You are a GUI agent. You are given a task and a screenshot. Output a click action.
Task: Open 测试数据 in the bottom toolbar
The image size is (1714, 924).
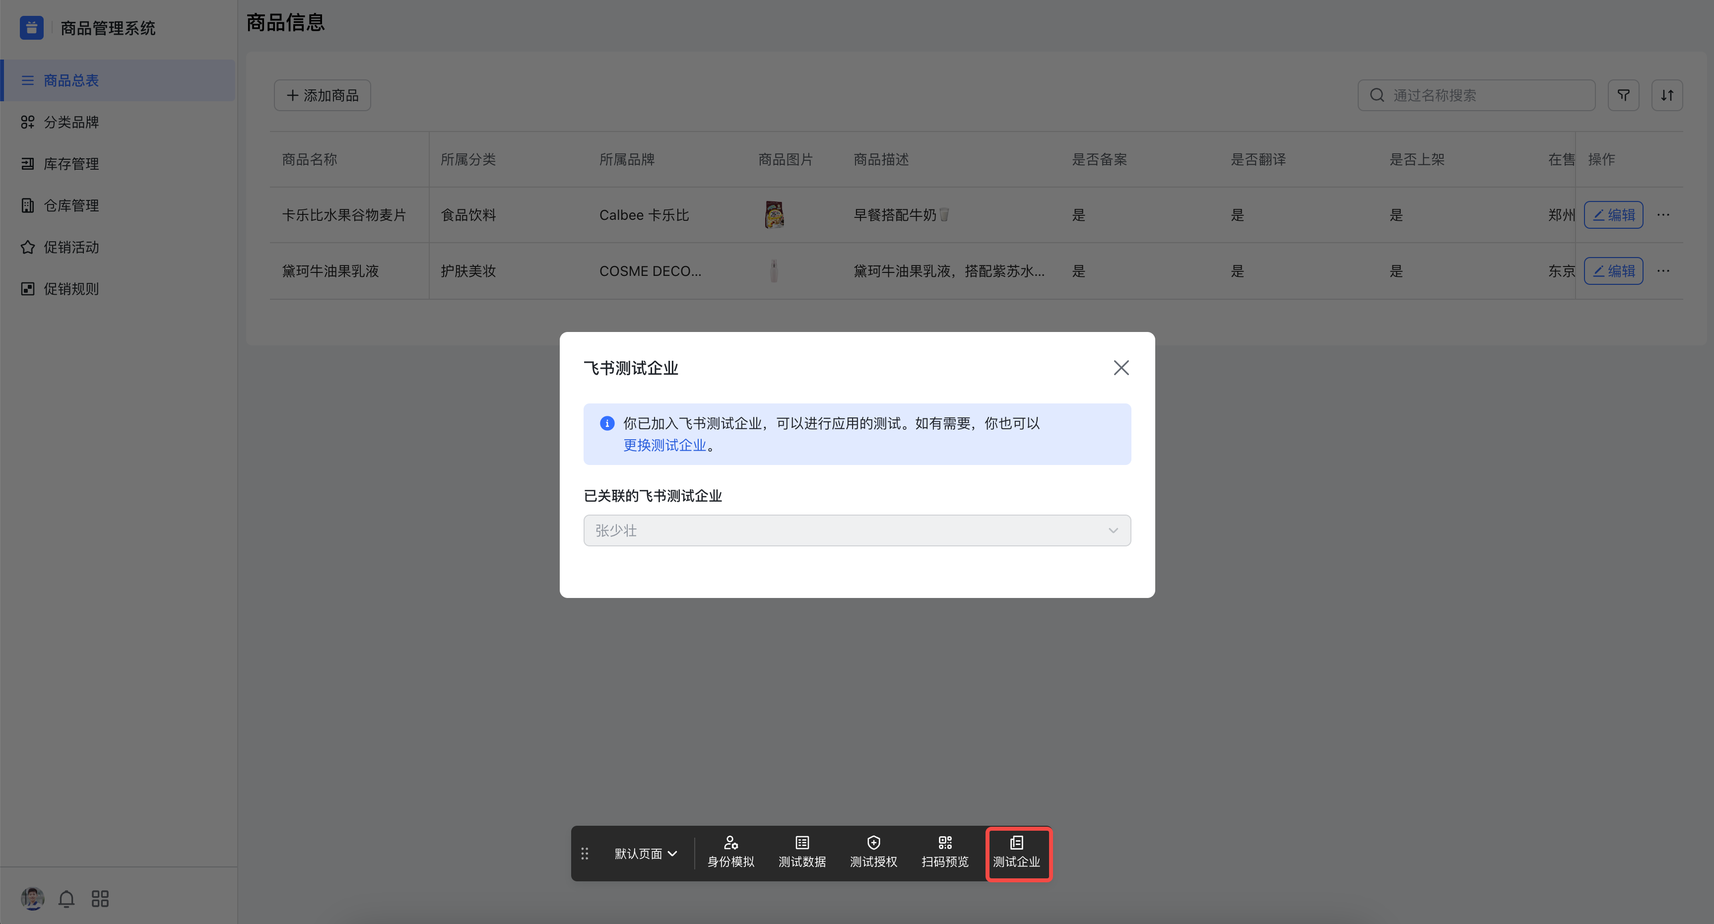click(802, 852)
